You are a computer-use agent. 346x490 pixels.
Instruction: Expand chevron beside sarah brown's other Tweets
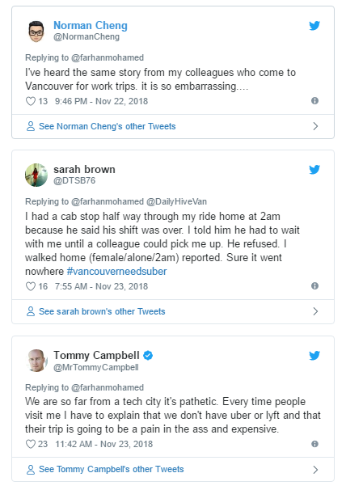(x=315, y=311)
